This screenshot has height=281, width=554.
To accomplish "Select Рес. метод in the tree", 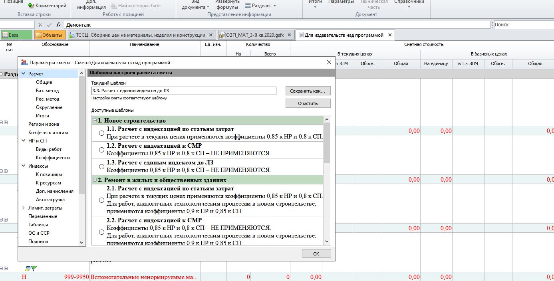I will pos(48,99).
